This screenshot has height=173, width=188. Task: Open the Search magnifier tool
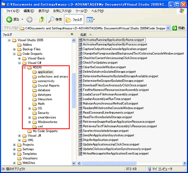pos(51,20)
